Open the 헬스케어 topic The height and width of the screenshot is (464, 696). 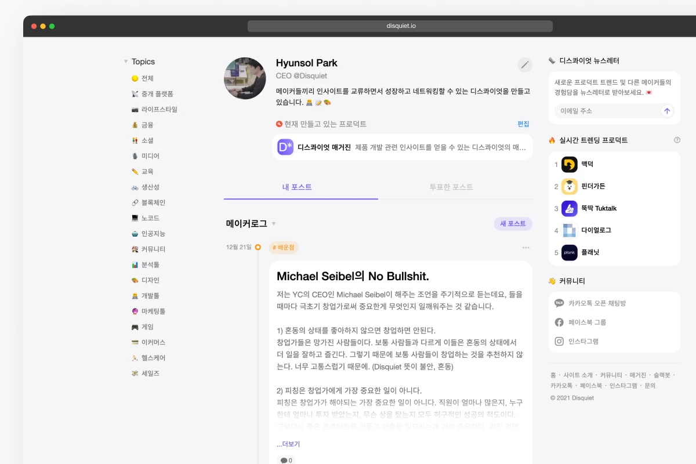tap(148, 358)
